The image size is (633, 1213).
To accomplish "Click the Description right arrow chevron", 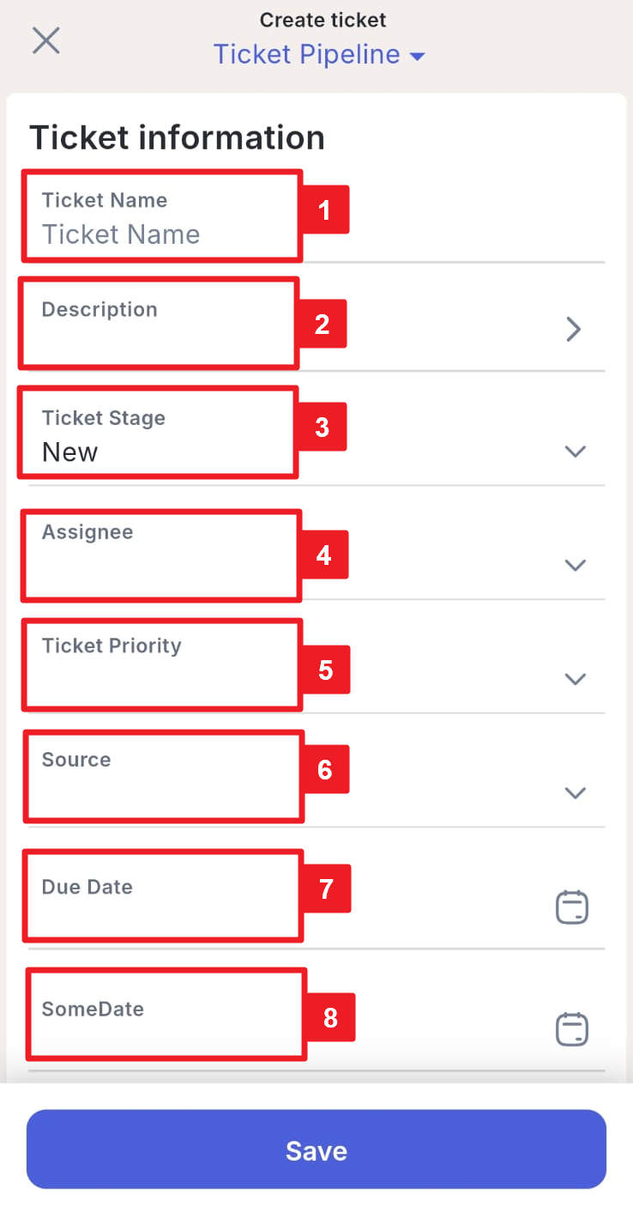I will point(574,329).
